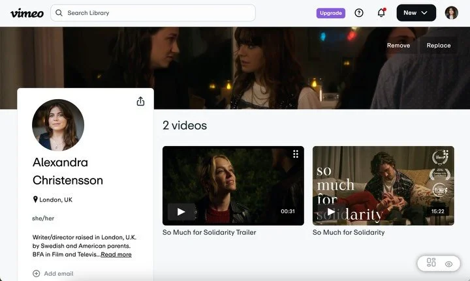Viewport: 470px width, 281px height.
Task: Open the notifications bell
Action: tap(381, 13)
